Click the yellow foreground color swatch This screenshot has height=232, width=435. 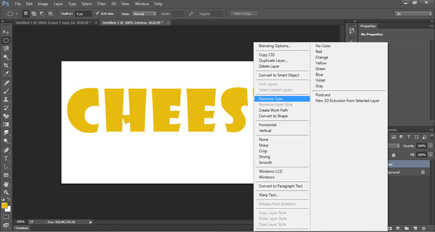[x=4, y=205]
